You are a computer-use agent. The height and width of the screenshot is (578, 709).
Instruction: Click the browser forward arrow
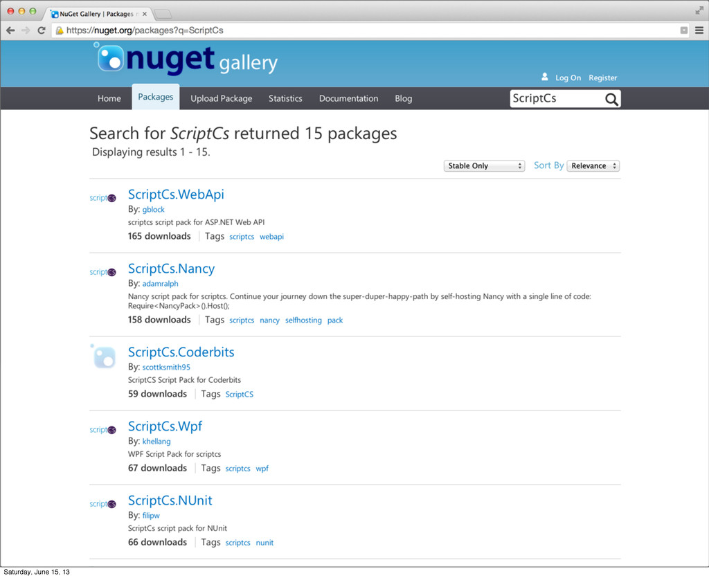coord(26,30)
